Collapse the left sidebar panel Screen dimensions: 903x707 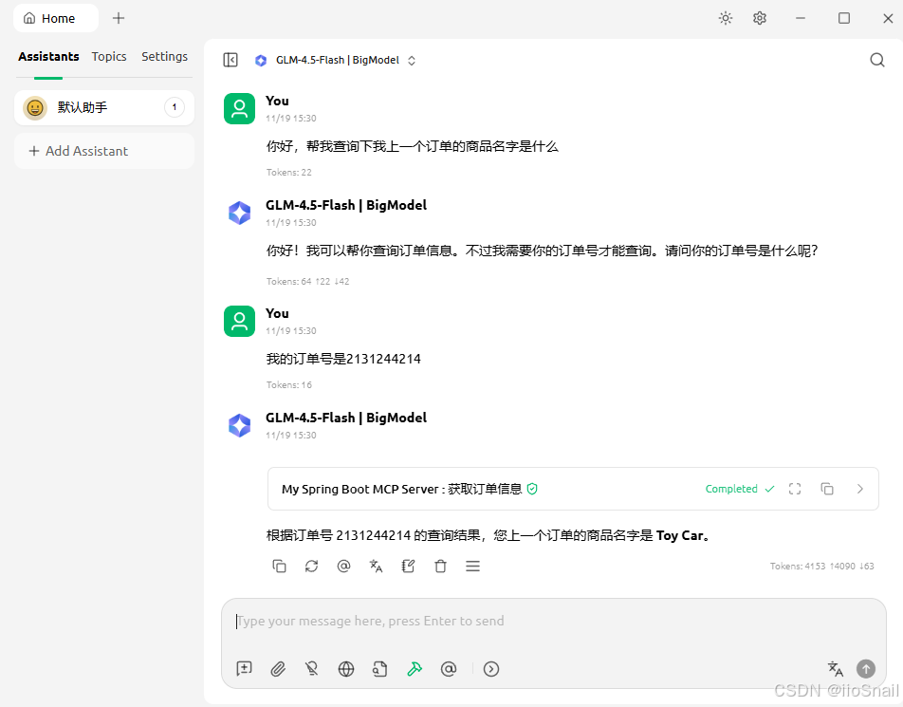(x=230, y=60)
